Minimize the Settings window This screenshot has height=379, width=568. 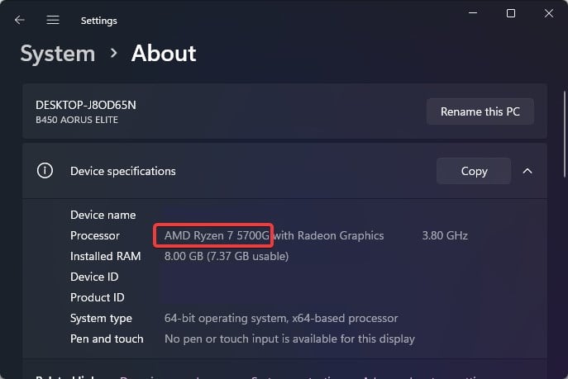(472, 13)
